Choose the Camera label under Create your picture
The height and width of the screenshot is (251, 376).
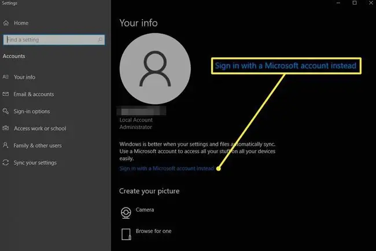point(145,210)
